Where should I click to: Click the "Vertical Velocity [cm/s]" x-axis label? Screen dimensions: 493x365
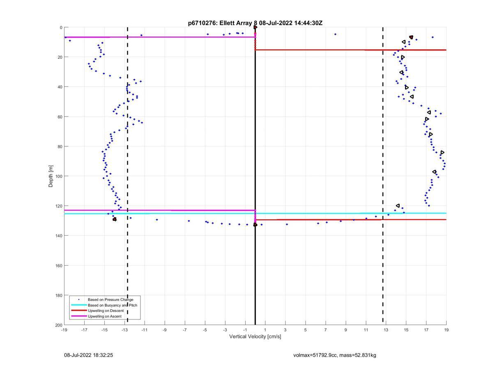point(255,337)
